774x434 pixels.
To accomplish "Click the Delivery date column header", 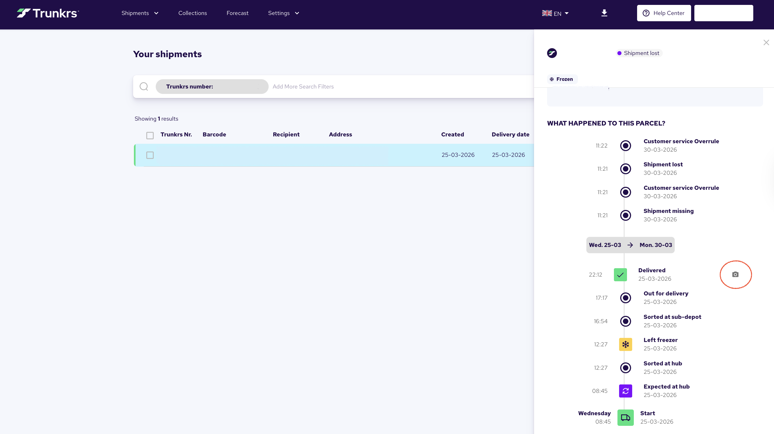I will pyautogui.click(x=511, y=135).
